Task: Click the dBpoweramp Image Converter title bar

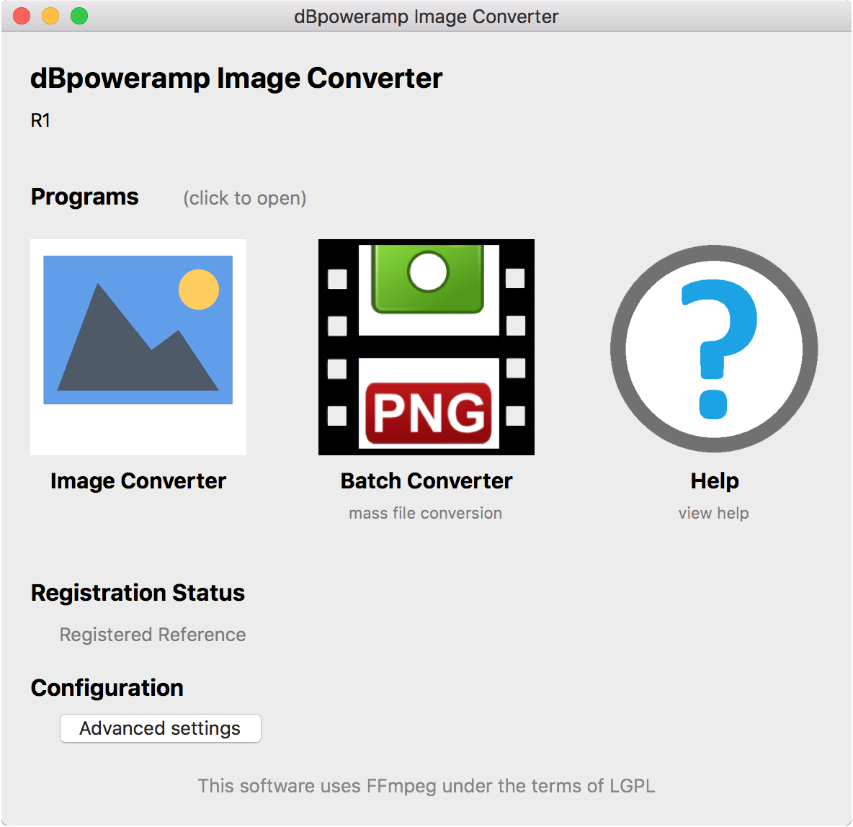Action: coord(426,16)
